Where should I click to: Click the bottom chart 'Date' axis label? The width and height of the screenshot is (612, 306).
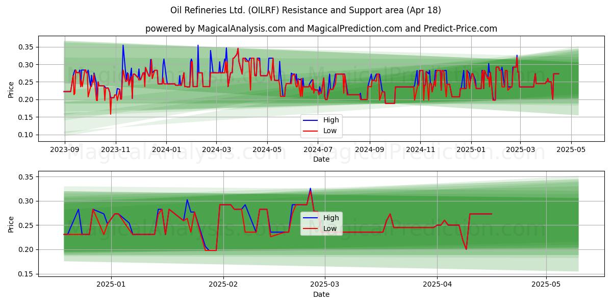point(321,294)
